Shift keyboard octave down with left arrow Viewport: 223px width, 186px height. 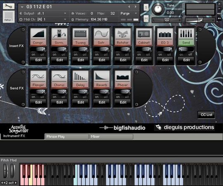pos(2,183)
